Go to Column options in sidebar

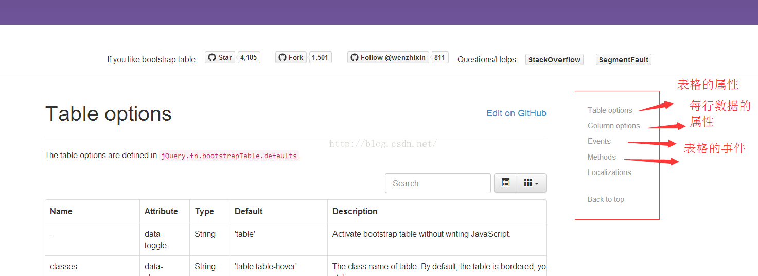[x=614, y=126]
